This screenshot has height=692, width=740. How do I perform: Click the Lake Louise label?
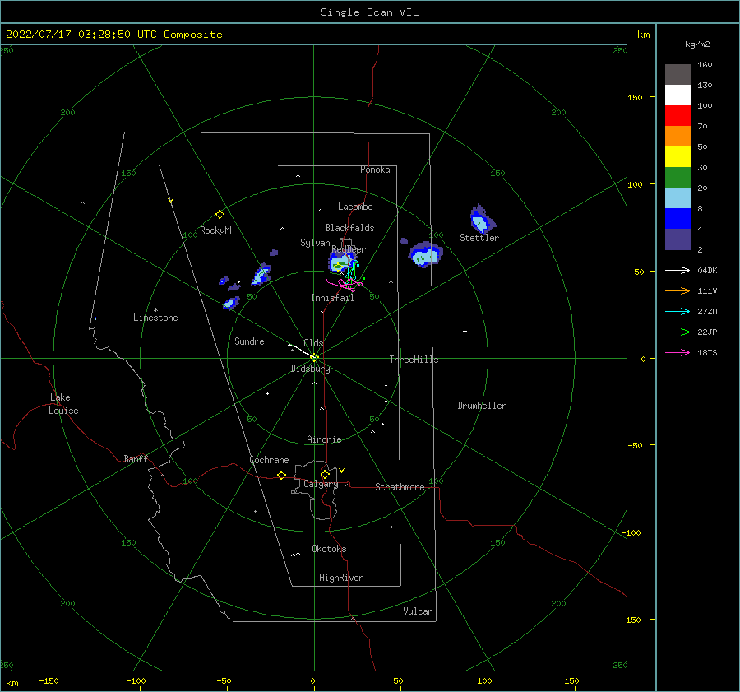click(63, 404)
